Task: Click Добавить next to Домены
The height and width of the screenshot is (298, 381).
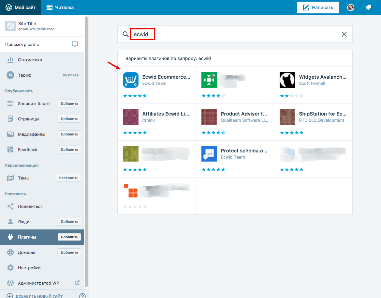Action: 69,253
